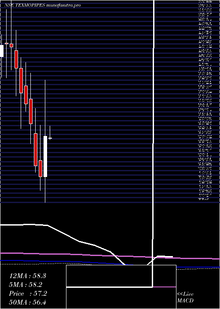Click the 5MA : 58.2 value
This screenshot has width=220, height=309.
tap(26, 285)
